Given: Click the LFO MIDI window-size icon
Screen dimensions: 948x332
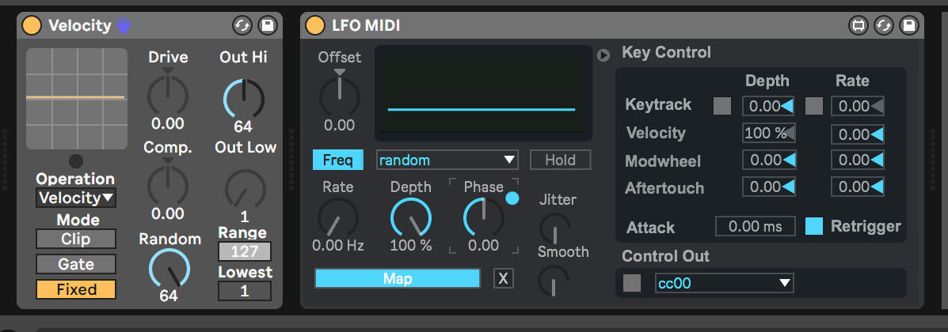Looking at the screenshot, I should [858, 25].
